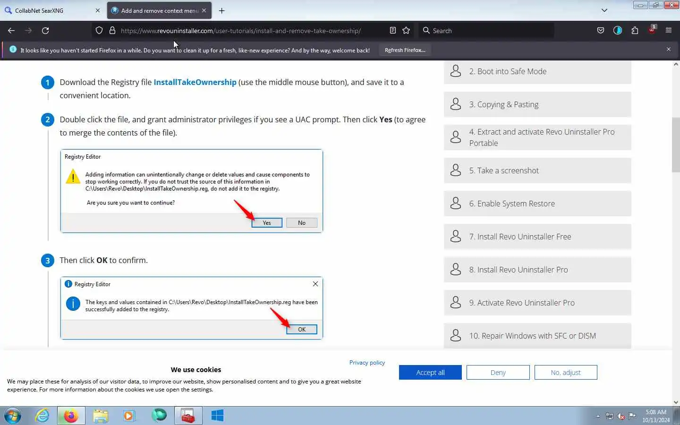Open the red uBlock extension icon

(652, 30)
